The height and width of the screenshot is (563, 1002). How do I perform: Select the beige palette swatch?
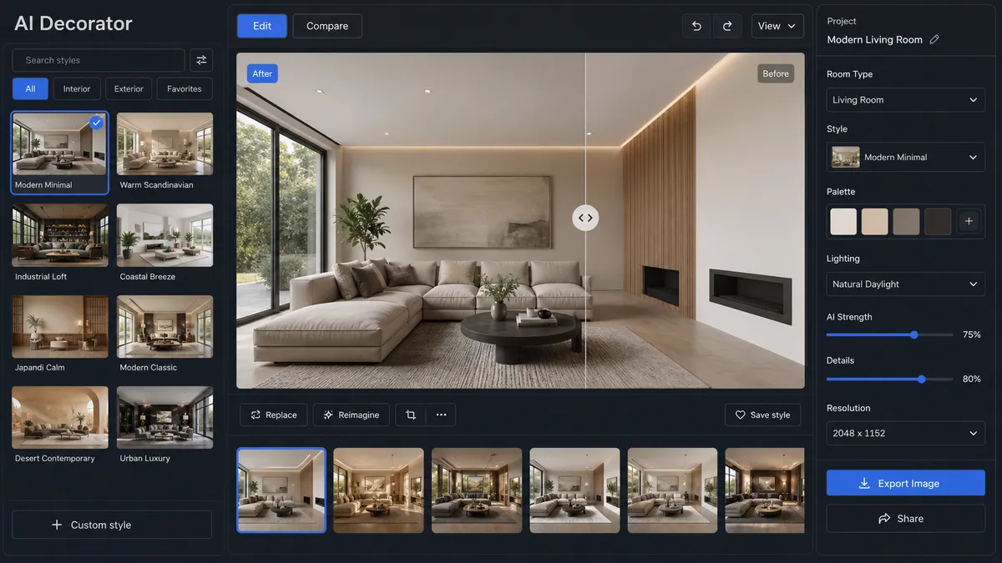[875, 222]
